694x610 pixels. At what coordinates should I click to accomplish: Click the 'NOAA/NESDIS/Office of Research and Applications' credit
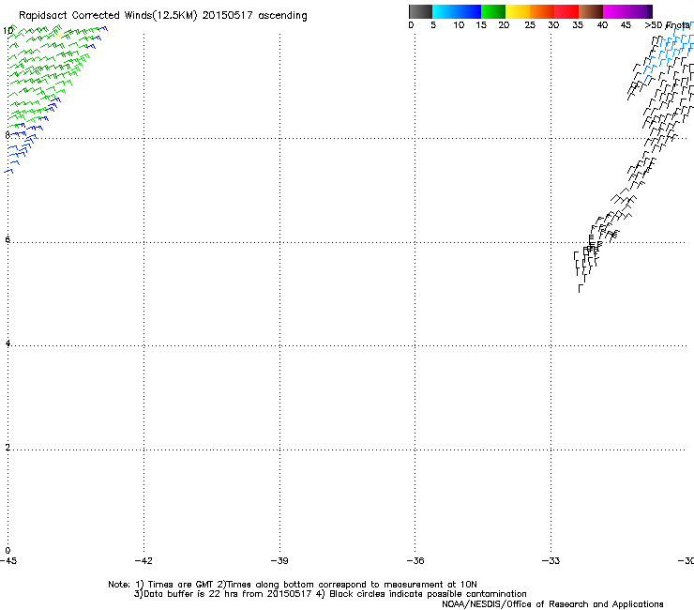(x=552, y=604)
